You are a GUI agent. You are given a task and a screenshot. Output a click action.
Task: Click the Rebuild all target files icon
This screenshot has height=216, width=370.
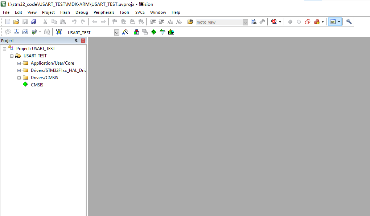coord(25,32)
